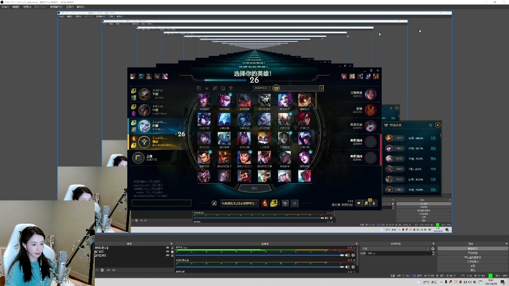The height and width of the screenshot is (286, 509).
Task: Change the Flash summoner spell
Action: click(x=274, y=203)
